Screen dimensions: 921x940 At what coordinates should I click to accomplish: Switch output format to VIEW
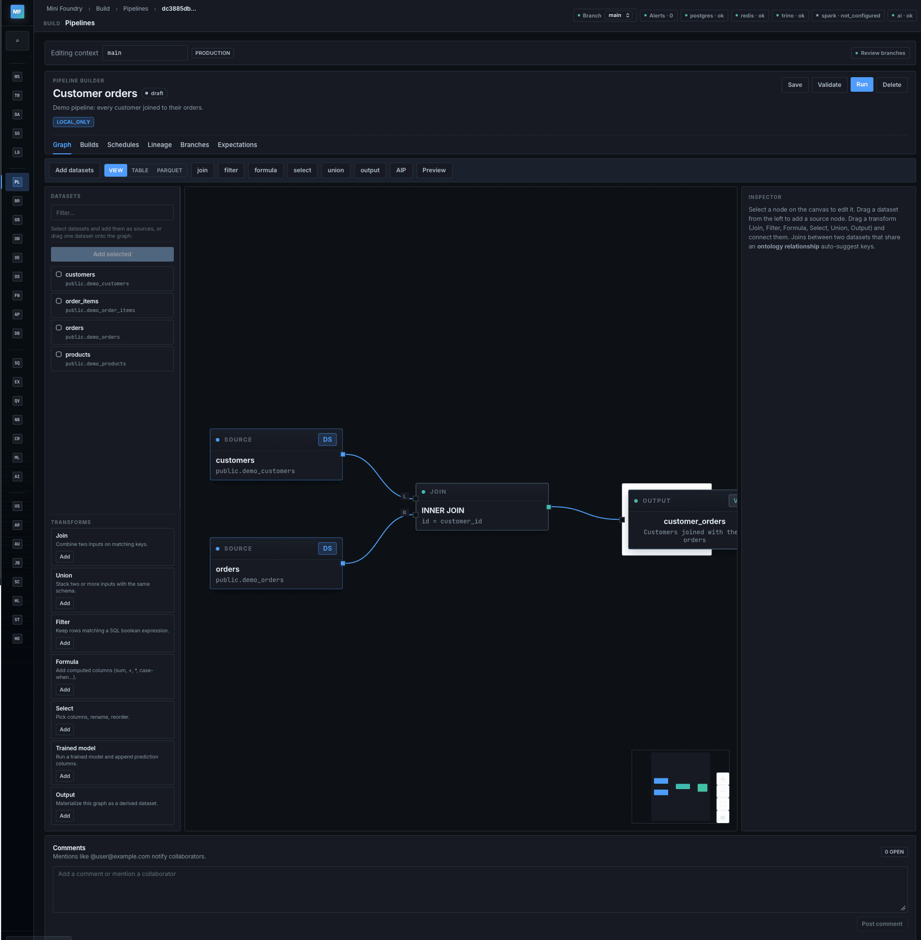coord(116,170)
